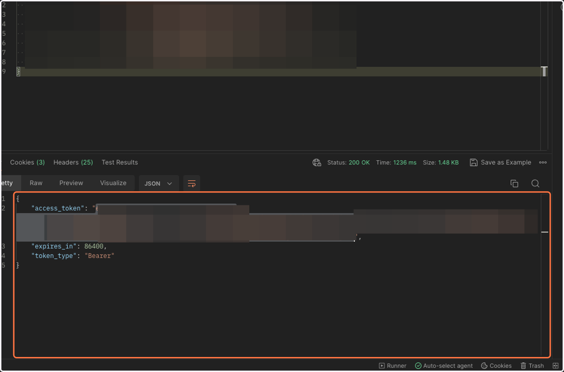
Task: Select the Preview view tab
Action: [x=71, y=183]
